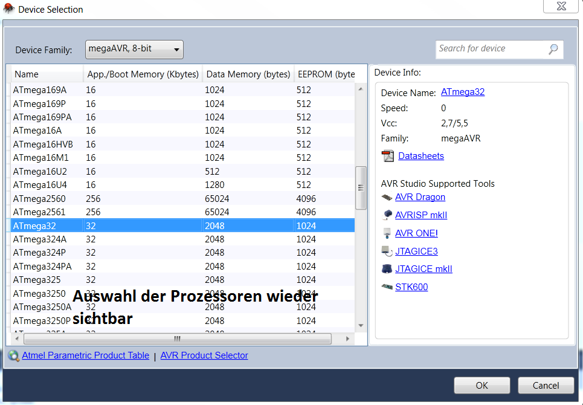Screen dimensions: 583x405
Task: Click the AVR ONE! tool icon
Action: (387, 233)
